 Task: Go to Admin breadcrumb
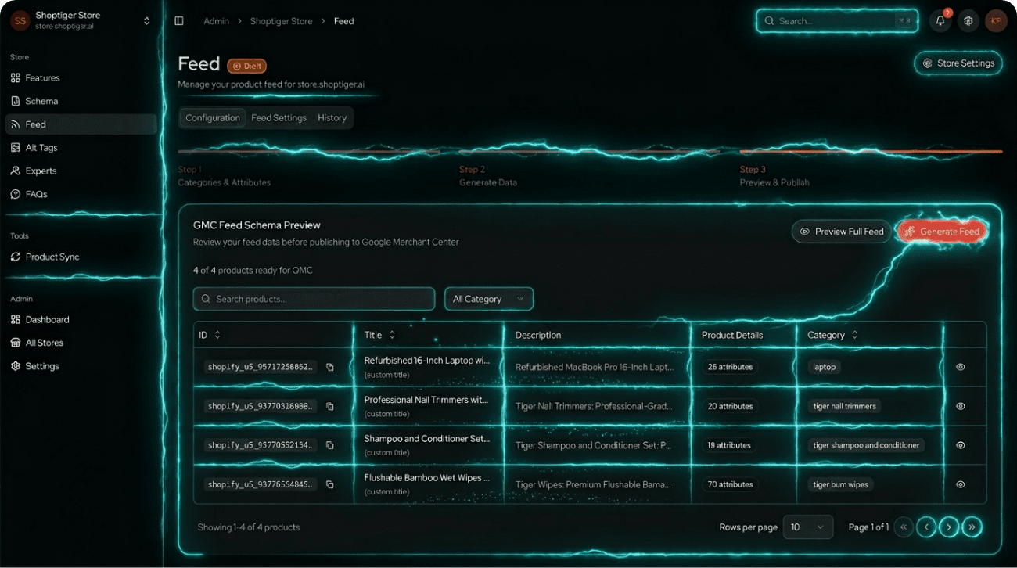click(216, 21)
